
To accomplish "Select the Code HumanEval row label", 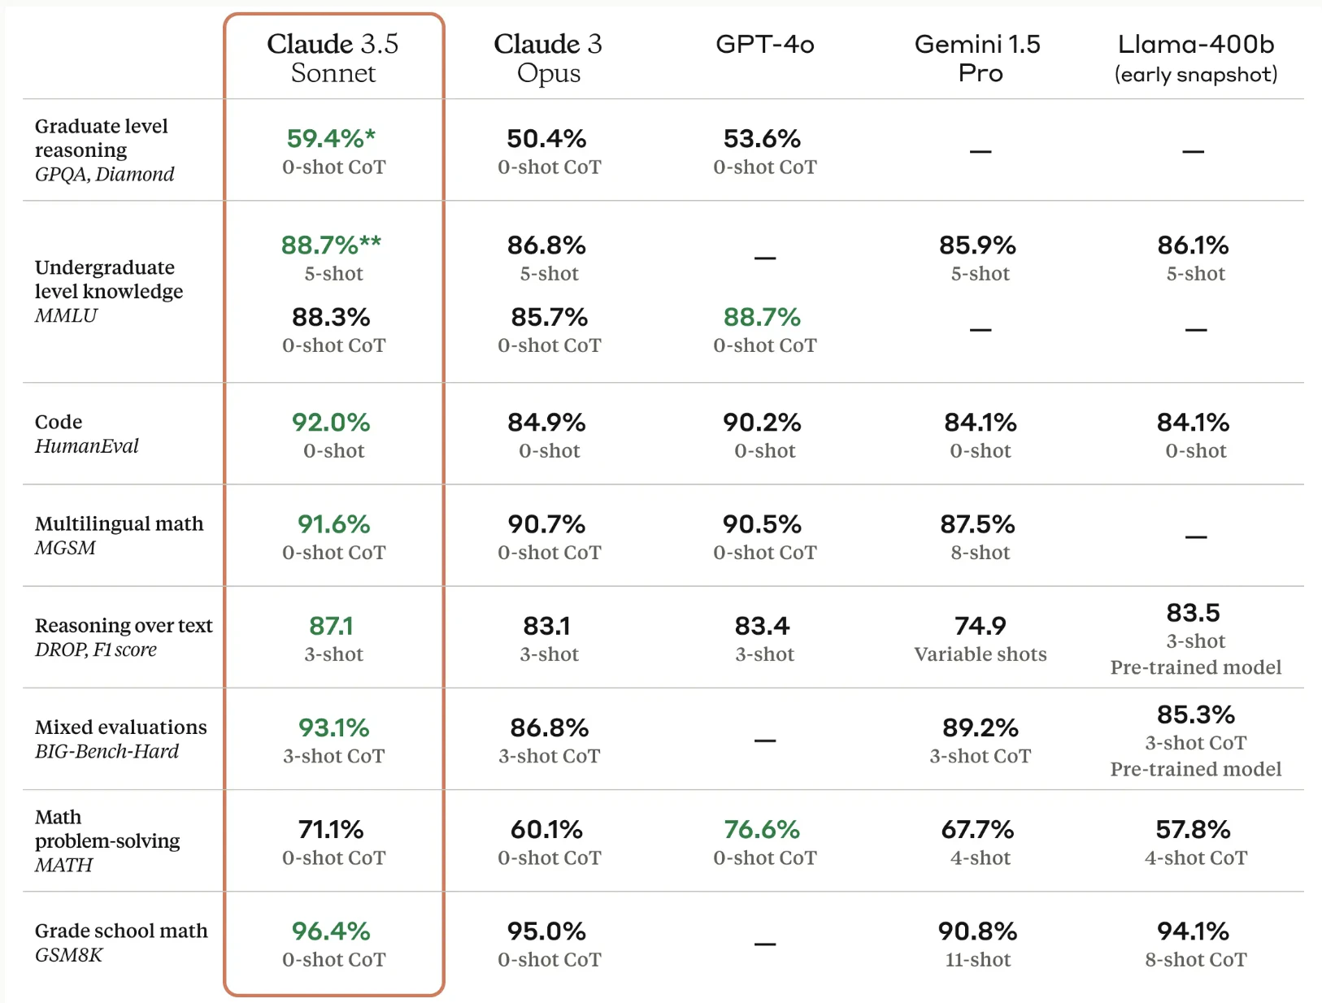I will pyautogui.click(x=86, y=433).
